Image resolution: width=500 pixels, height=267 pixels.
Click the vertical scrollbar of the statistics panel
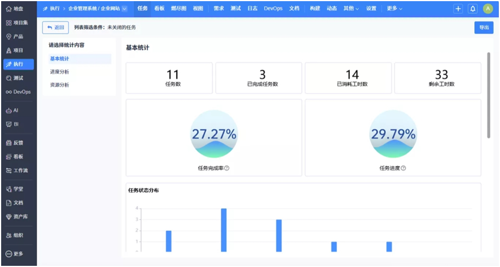point(488,95)
